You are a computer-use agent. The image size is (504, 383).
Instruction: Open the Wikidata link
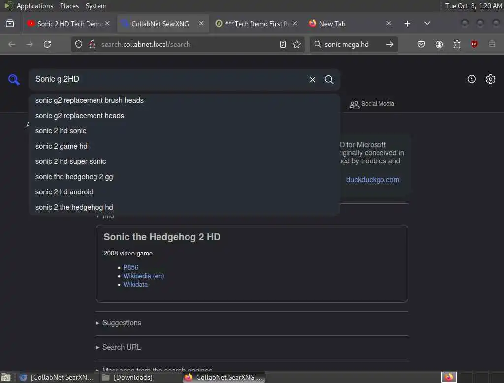click(135, 284)
